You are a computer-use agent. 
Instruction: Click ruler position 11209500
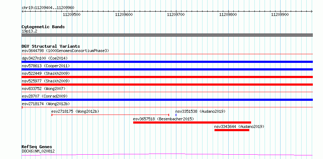coord(72,14)
